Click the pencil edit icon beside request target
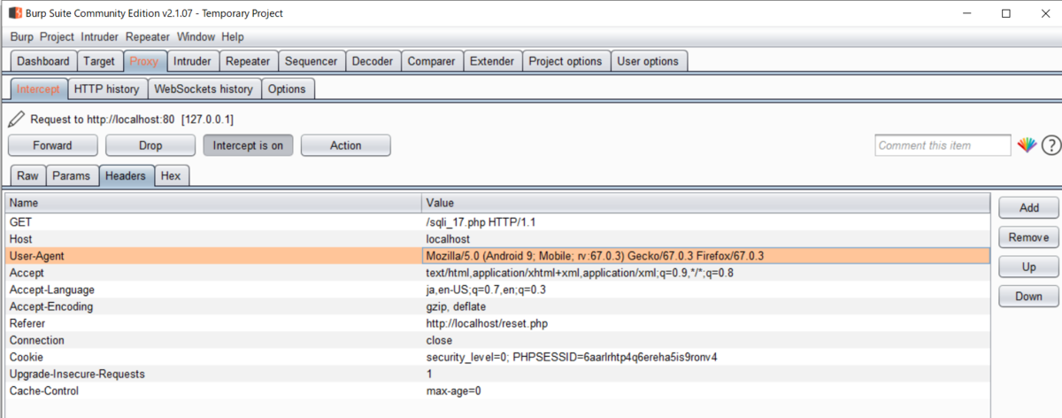Viewport: 1062px width, 418px height. tap(16, 119)
